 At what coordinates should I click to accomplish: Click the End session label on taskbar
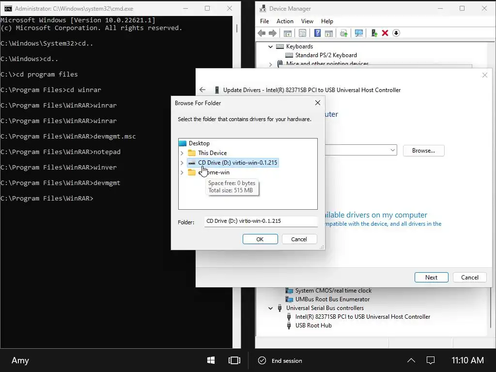287,360
